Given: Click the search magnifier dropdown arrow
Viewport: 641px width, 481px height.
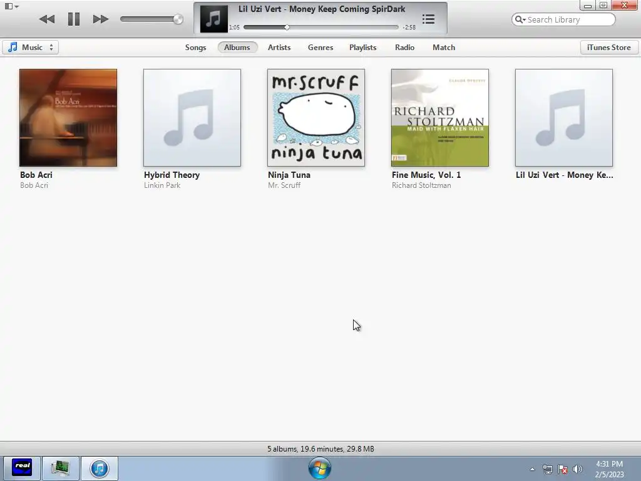Looking at the screenshot, I should point(520,19).
